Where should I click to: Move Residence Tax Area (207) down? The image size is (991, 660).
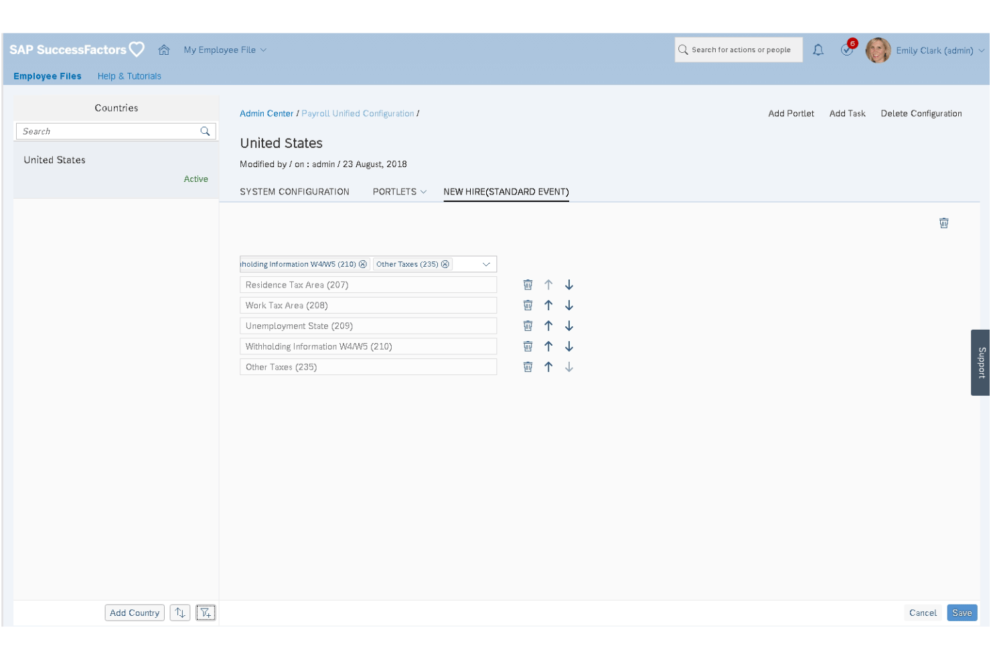pyautogui.click(x=569, y=285)
